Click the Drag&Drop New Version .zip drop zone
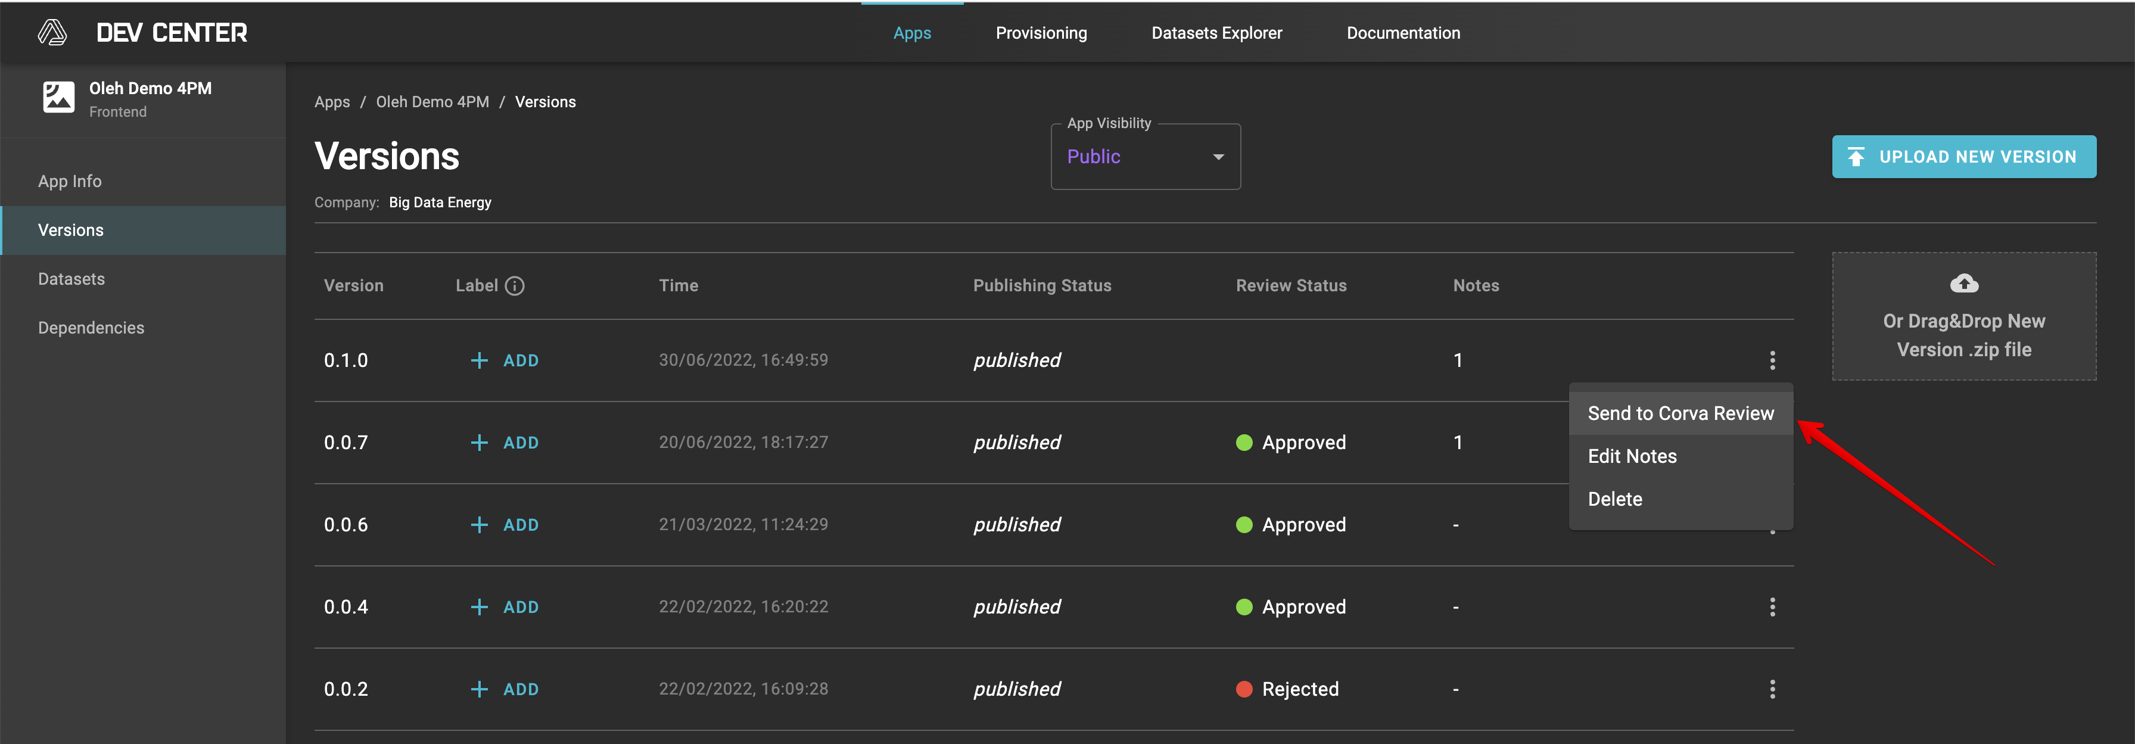 pos(1963,316)
